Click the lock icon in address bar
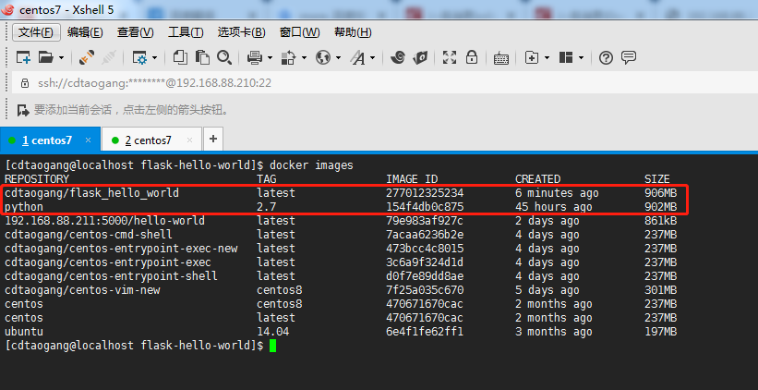The height and width of the screenshot is (390, 758). pyautogui.click(x=25, y=83)
